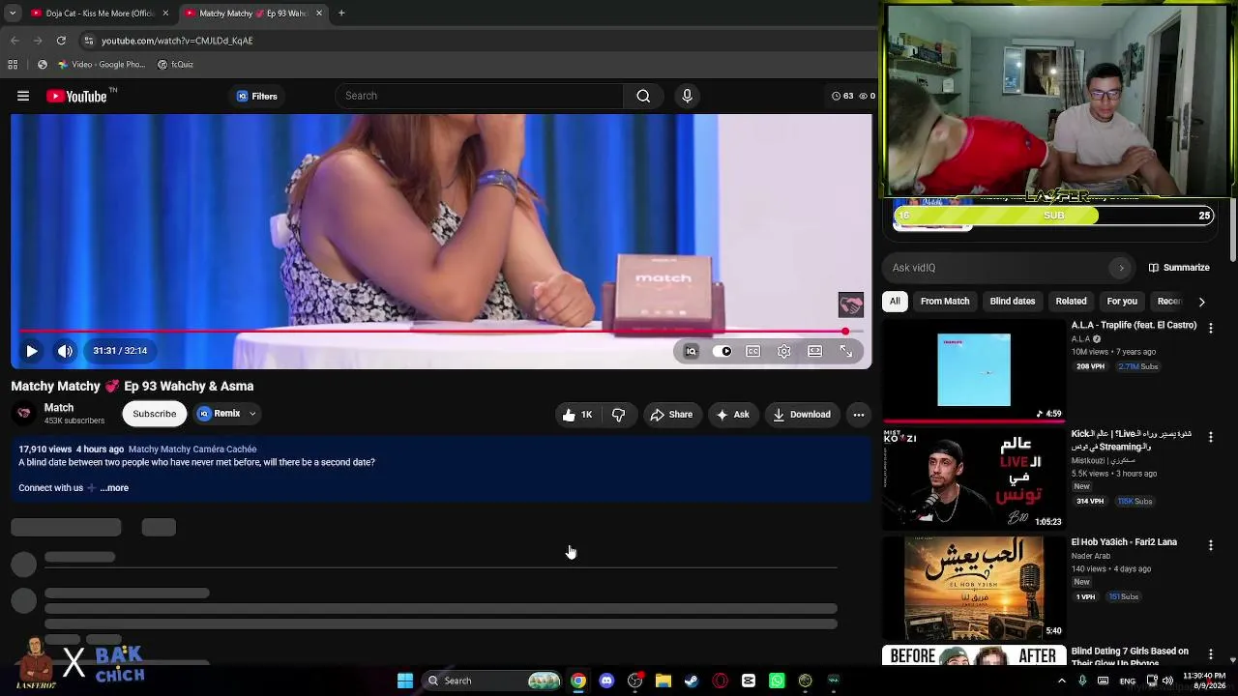Image resolution: width=1238 pixels, height=696 pixels.
Task: Download the video
Action: tap(802, 415)
